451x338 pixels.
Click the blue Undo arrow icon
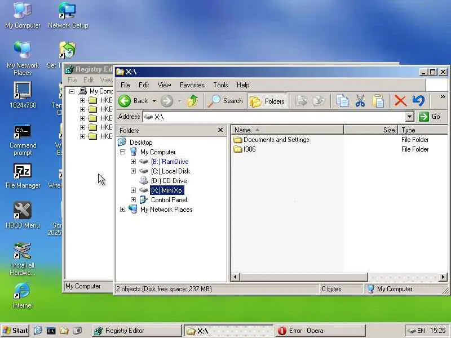tap(418, 101)
